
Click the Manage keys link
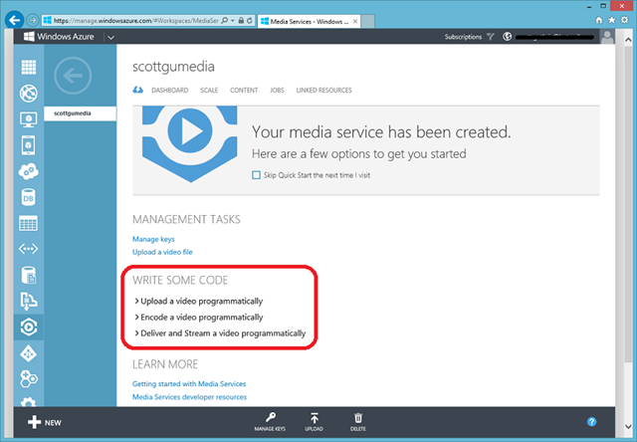pyautogui.click(x=153, y=239)
